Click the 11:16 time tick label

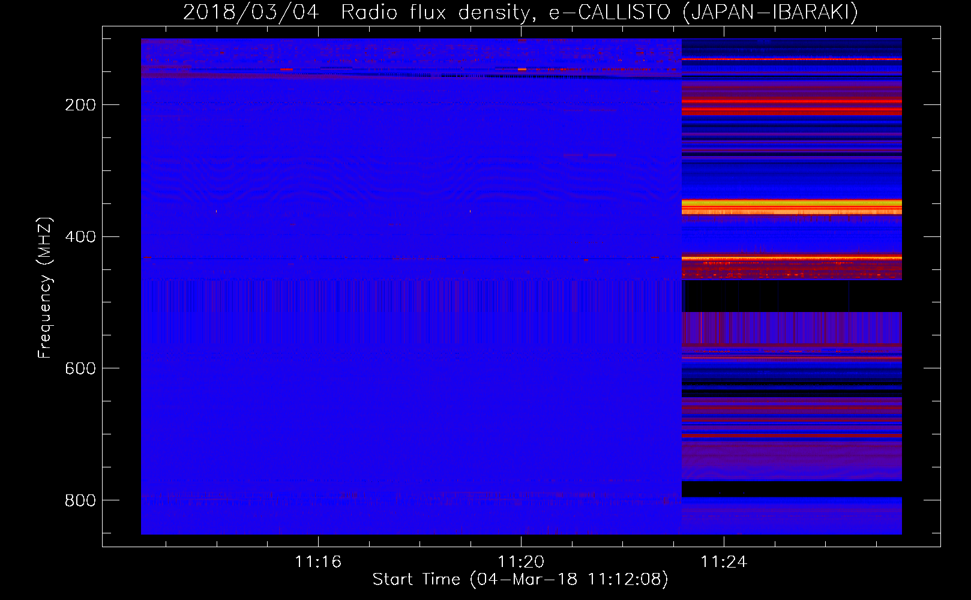click(318, 562)
